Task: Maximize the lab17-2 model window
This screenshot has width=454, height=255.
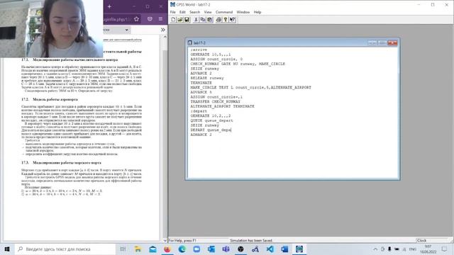Action: (x=382, y=42)
